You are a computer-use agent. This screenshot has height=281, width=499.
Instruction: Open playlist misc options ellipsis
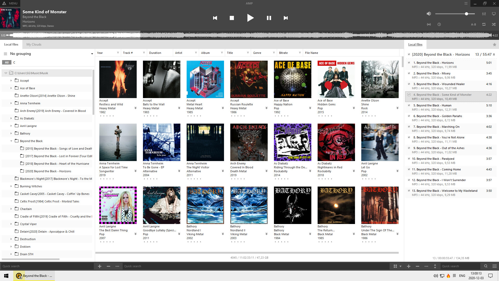(426, 266)
